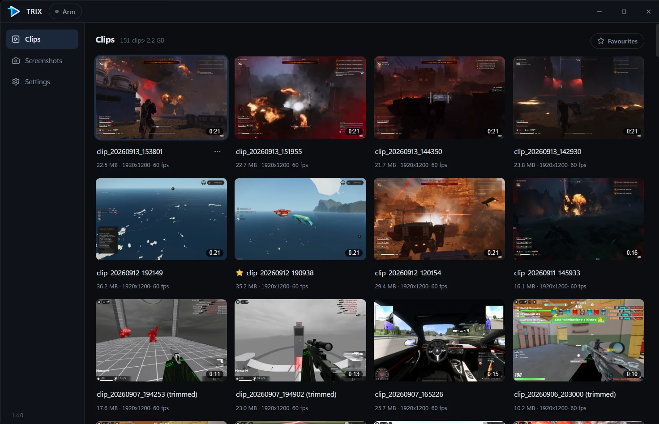The width and height of the screenshot is (659, 424).
Task: Open thumbnail of clip_20260911_145933
Action: coord(578,219)
